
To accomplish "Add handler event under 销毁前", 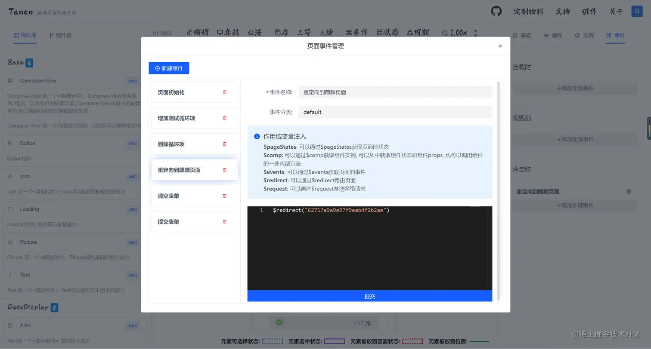I will point(575,139).
